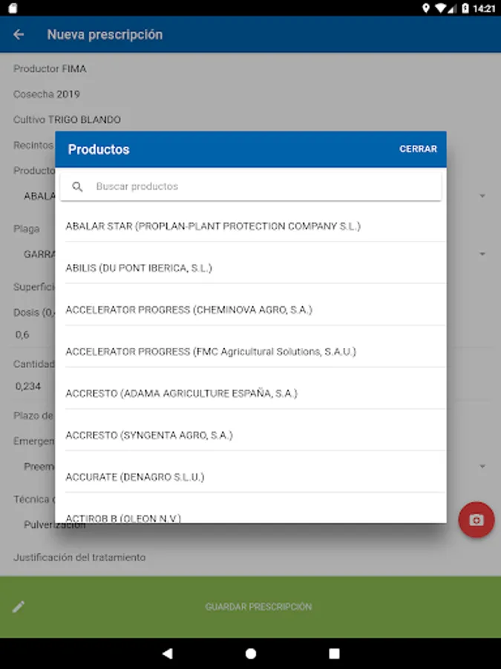Viewport: 501px width, 669px height.
Task: Select ACCURATE (DENAGRO S.L.U.)
Action: pyautogui.click(x=255, y=477)
